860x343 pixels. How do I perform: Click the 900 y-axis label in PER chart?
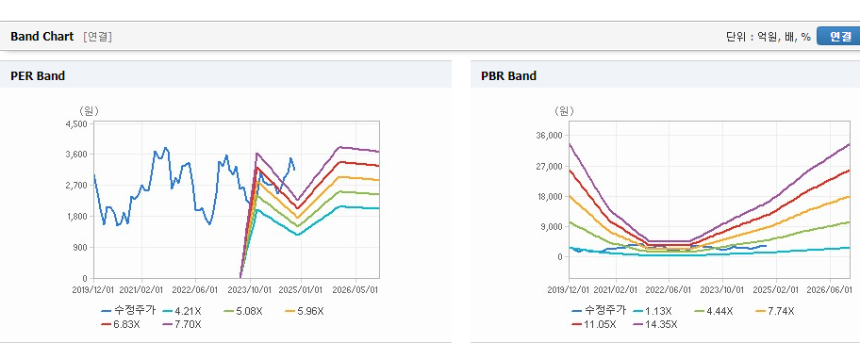click(x=80, y=247)
